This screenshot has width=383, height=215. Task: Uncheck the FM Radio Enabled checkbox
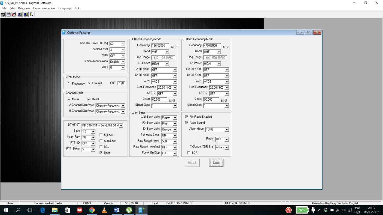click(x=187, y=117)
